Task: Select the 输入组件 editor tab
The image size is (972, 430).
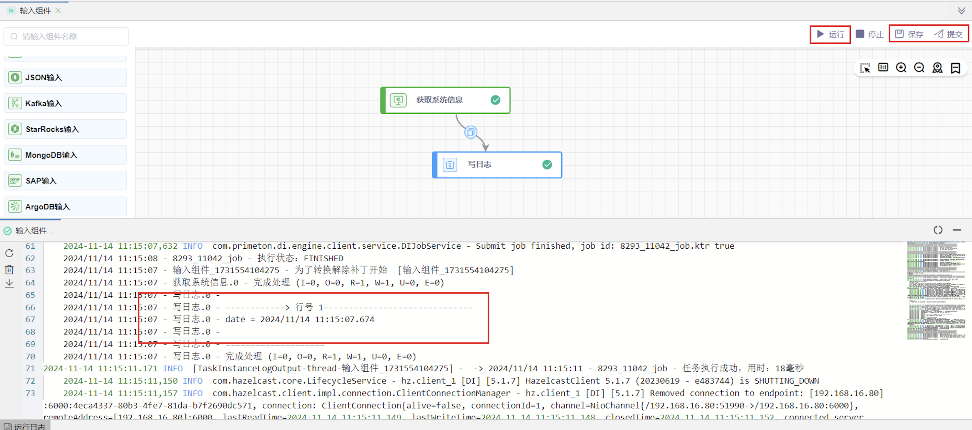Action: pyautogui.click(x=35, y=11)
